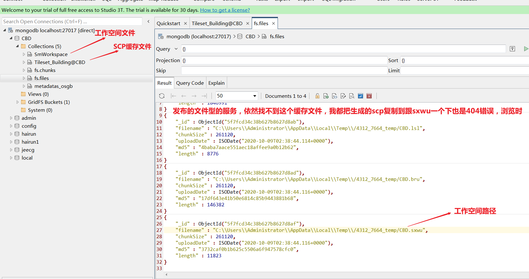The image size is (529, 279).
Task: Go to next page of results
Action: pos(194,96)
